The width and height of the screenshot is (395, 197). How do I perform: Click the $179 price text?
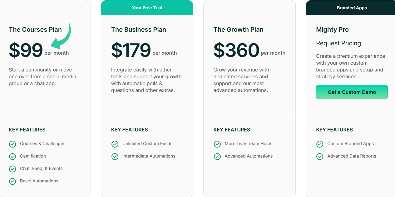131,50
